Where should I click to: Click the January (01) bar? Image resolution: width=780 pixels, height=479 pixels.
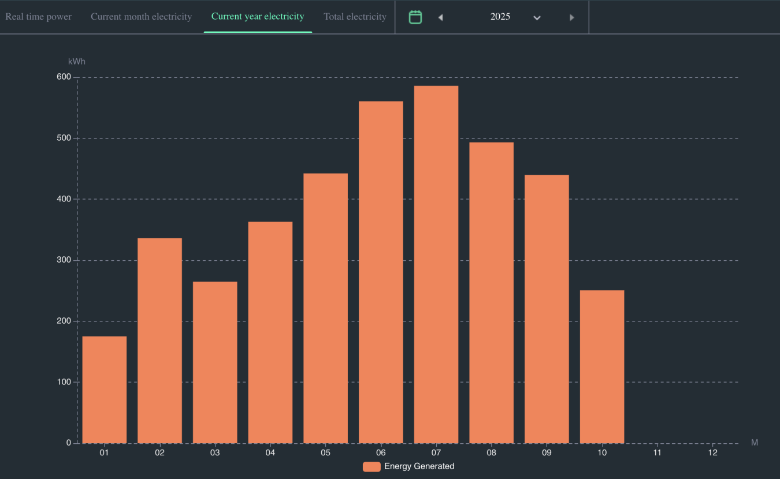point(105,390)
